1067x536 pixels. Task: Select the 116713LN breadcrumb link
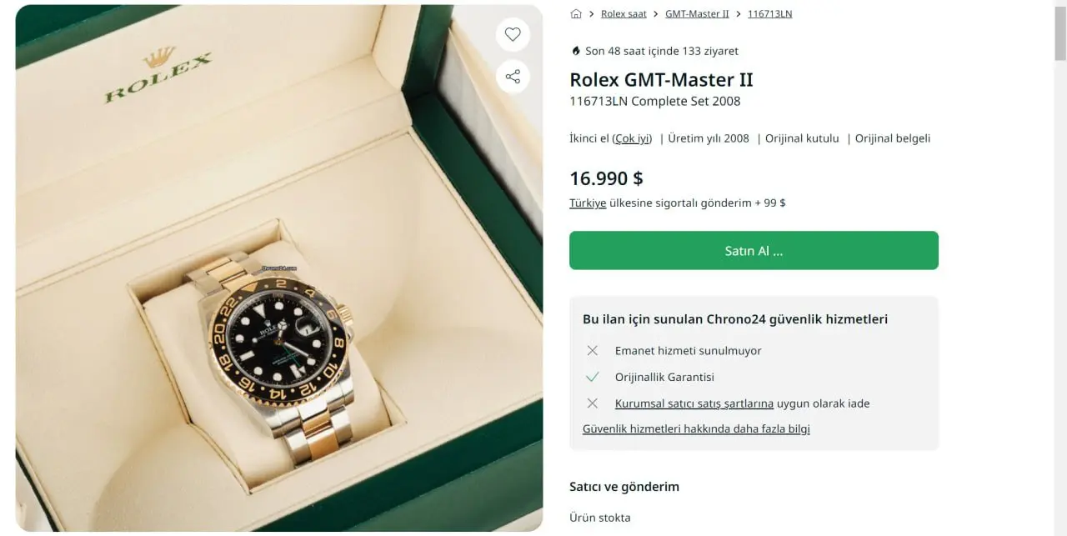coord(769,14)
